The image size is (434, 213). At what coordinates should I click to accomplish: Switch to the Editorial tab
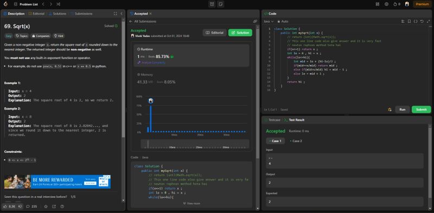(36, 14)
